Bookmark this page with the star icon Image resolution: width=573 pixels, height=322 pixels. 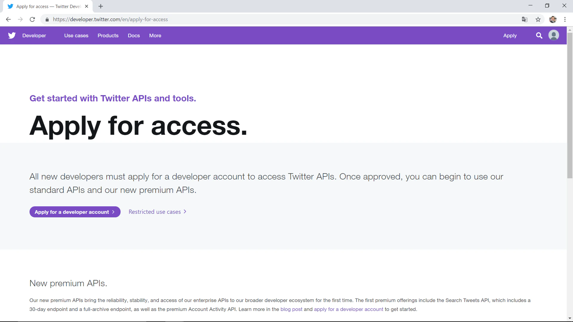pyautogui.click(x=538, y=19)
